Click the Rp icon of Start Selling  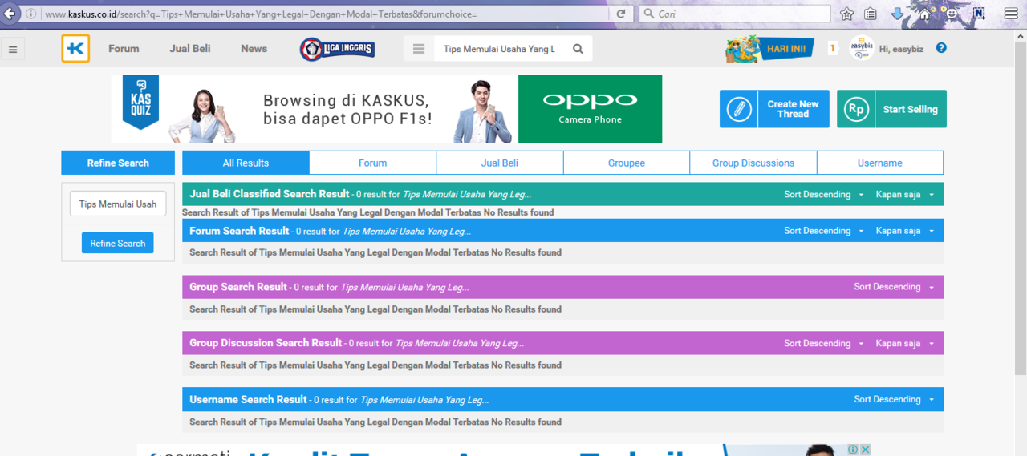[x=856, y=109]
